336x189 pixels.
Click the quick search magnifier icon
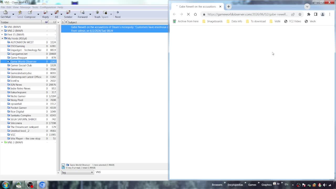click(63, 166)
